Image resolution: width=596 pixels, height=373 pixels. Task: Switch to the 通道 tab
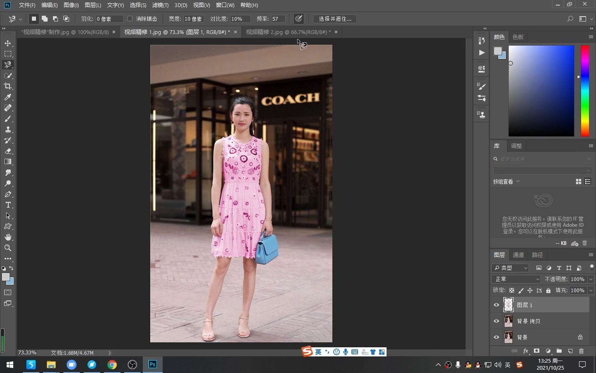pos(519,255)
